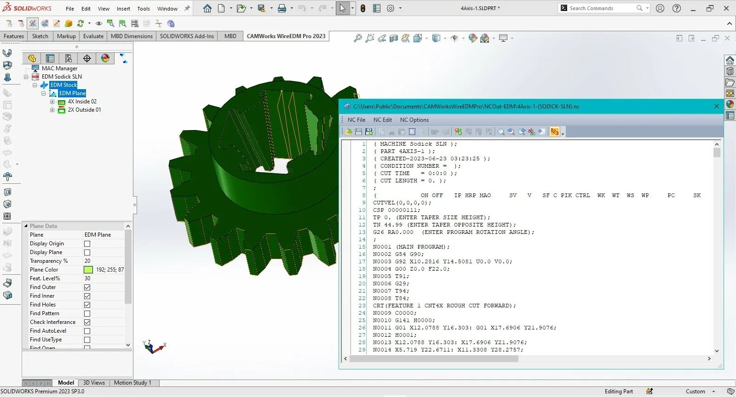Click the Apply Scene icon
The height and width of the screenshot is (397, 736).
click(484, 39)
